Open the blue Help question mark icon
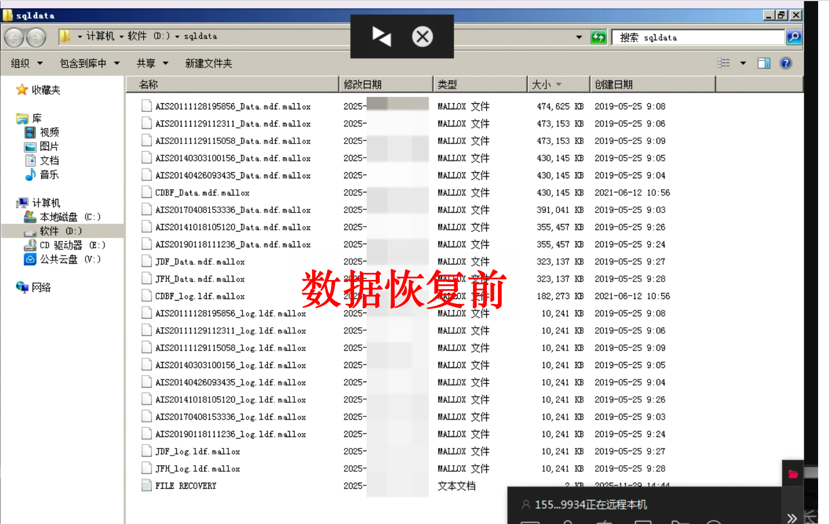 (x=785, y=63)
